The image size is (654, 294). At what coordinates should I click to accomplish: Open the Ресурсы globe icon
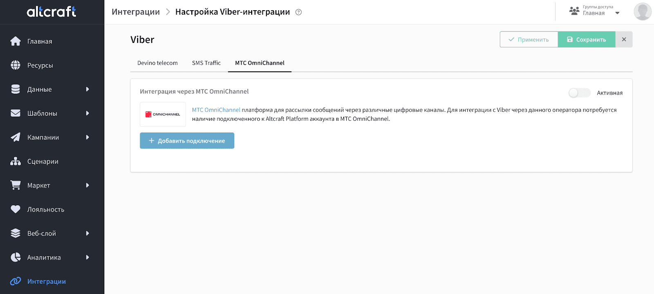(x=16, y=65)
